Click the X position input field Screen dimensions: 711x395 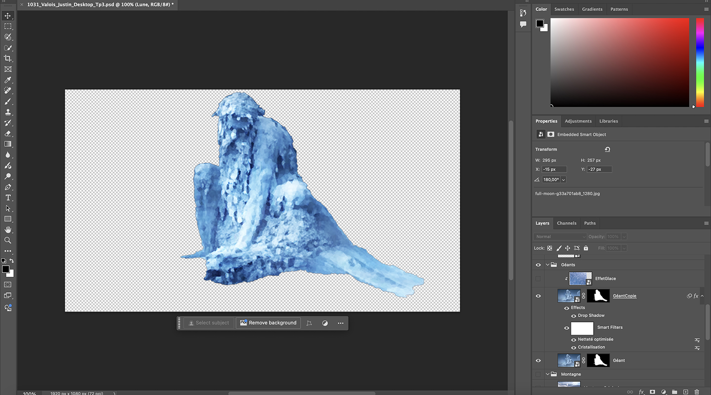click(554, 169)
